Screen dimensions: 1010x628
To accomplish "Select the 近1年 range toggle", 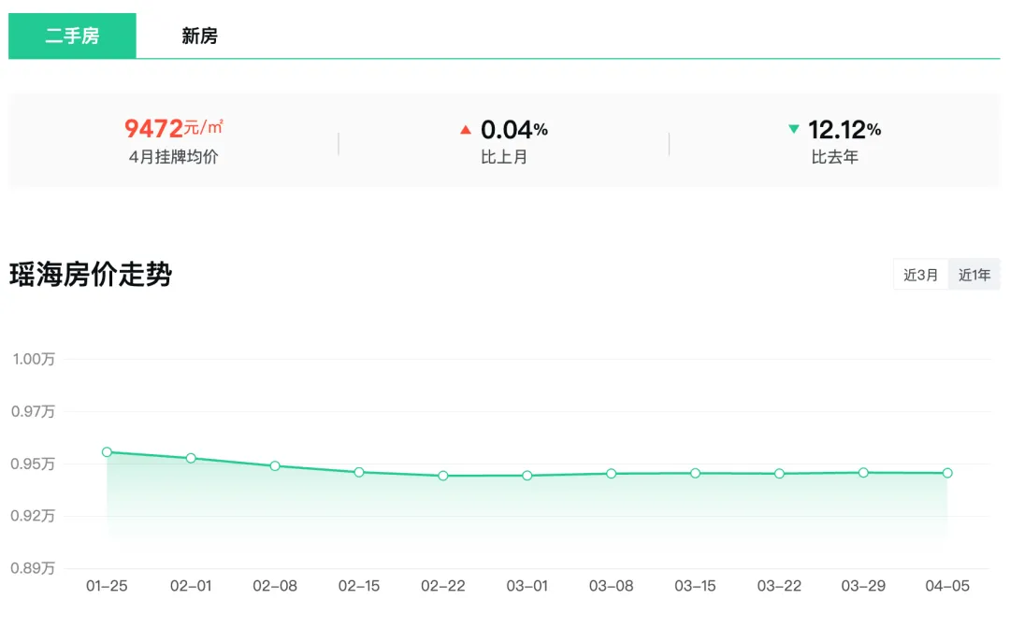I will (x=974, y=275).
